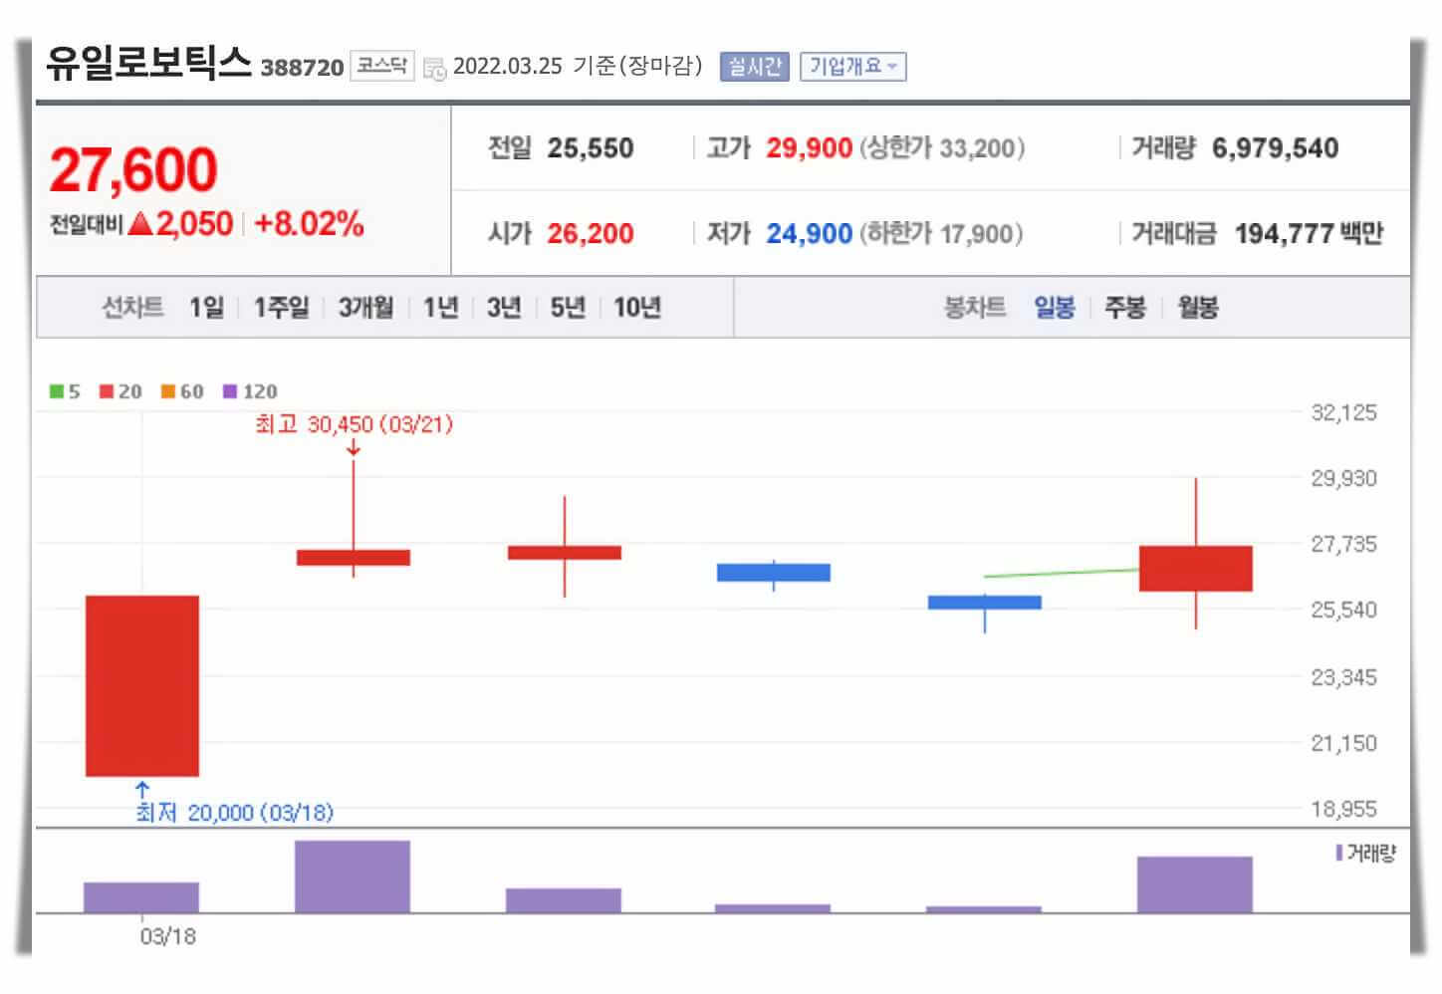
Task: Click the 시가 value 26,200
Action: click(591, 234)
